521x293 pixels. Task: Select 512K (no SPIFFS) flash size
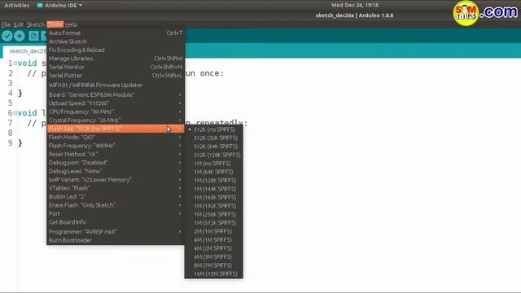(213, 129)
